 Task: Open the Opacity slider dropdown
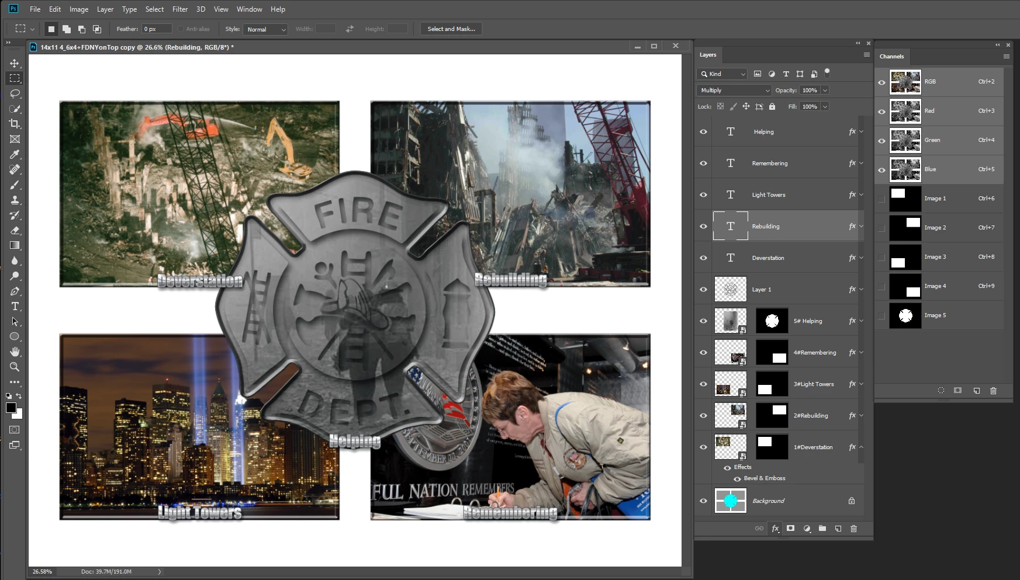click(825, 91)
